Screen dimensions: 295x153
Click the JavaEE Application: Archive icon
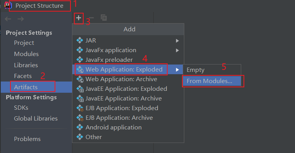pyautogui.click(x=80, y=99)
